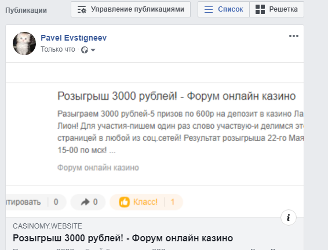Image resolution: width=328 pixels, height=250 pixels.
Task: Switch to Решетка grid view
Action: [x=276, y=9]
